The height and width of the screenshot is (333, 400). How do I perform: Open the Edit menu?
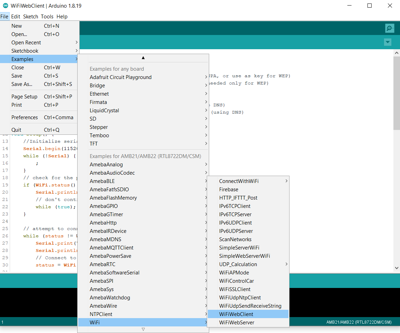point(16,17)
